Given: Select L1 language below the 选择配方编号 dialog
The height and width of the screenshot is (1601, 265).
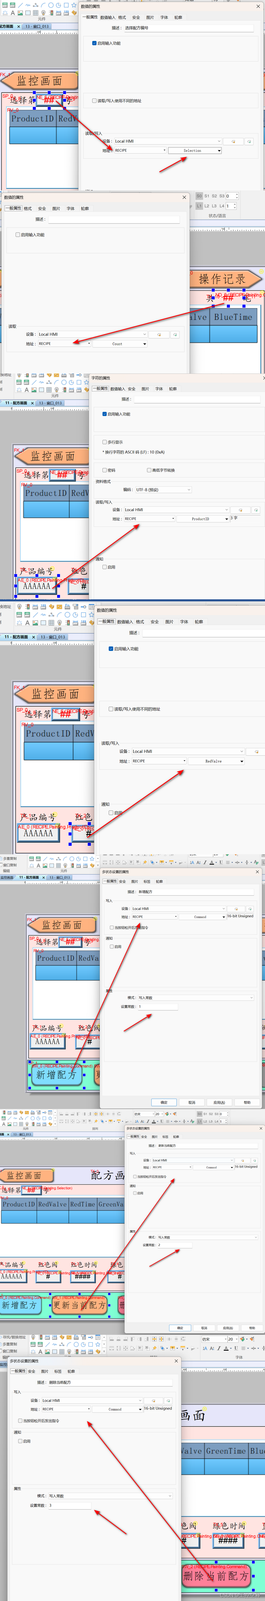Looking at the screenshot, I should (x=199, y=206).
